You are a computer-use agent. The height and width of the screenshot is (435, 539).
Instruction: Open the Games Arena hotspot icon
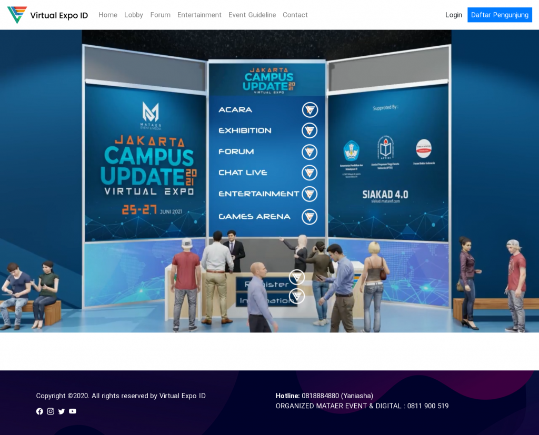310,217
